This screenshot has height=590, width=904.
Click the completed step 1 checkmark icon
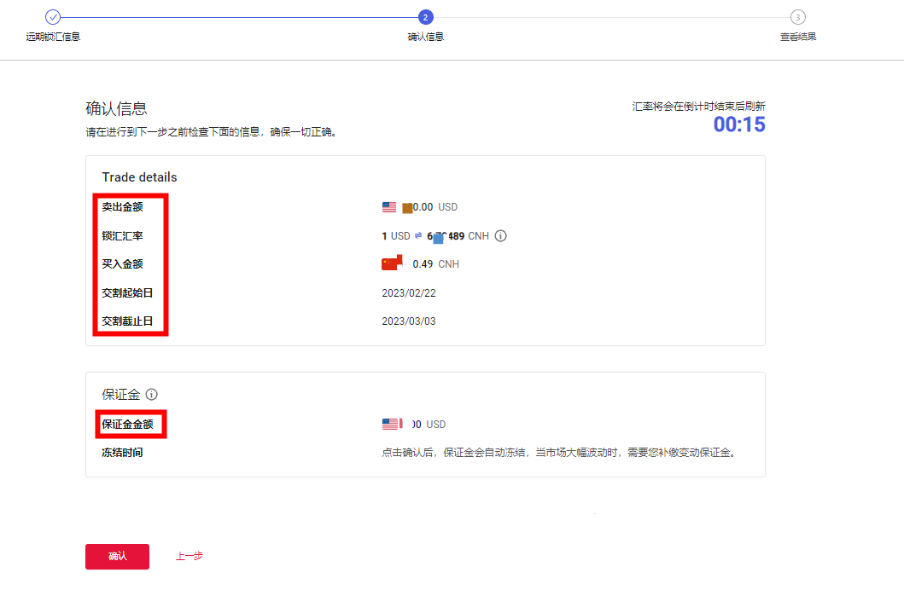click(x=53, y=17)
